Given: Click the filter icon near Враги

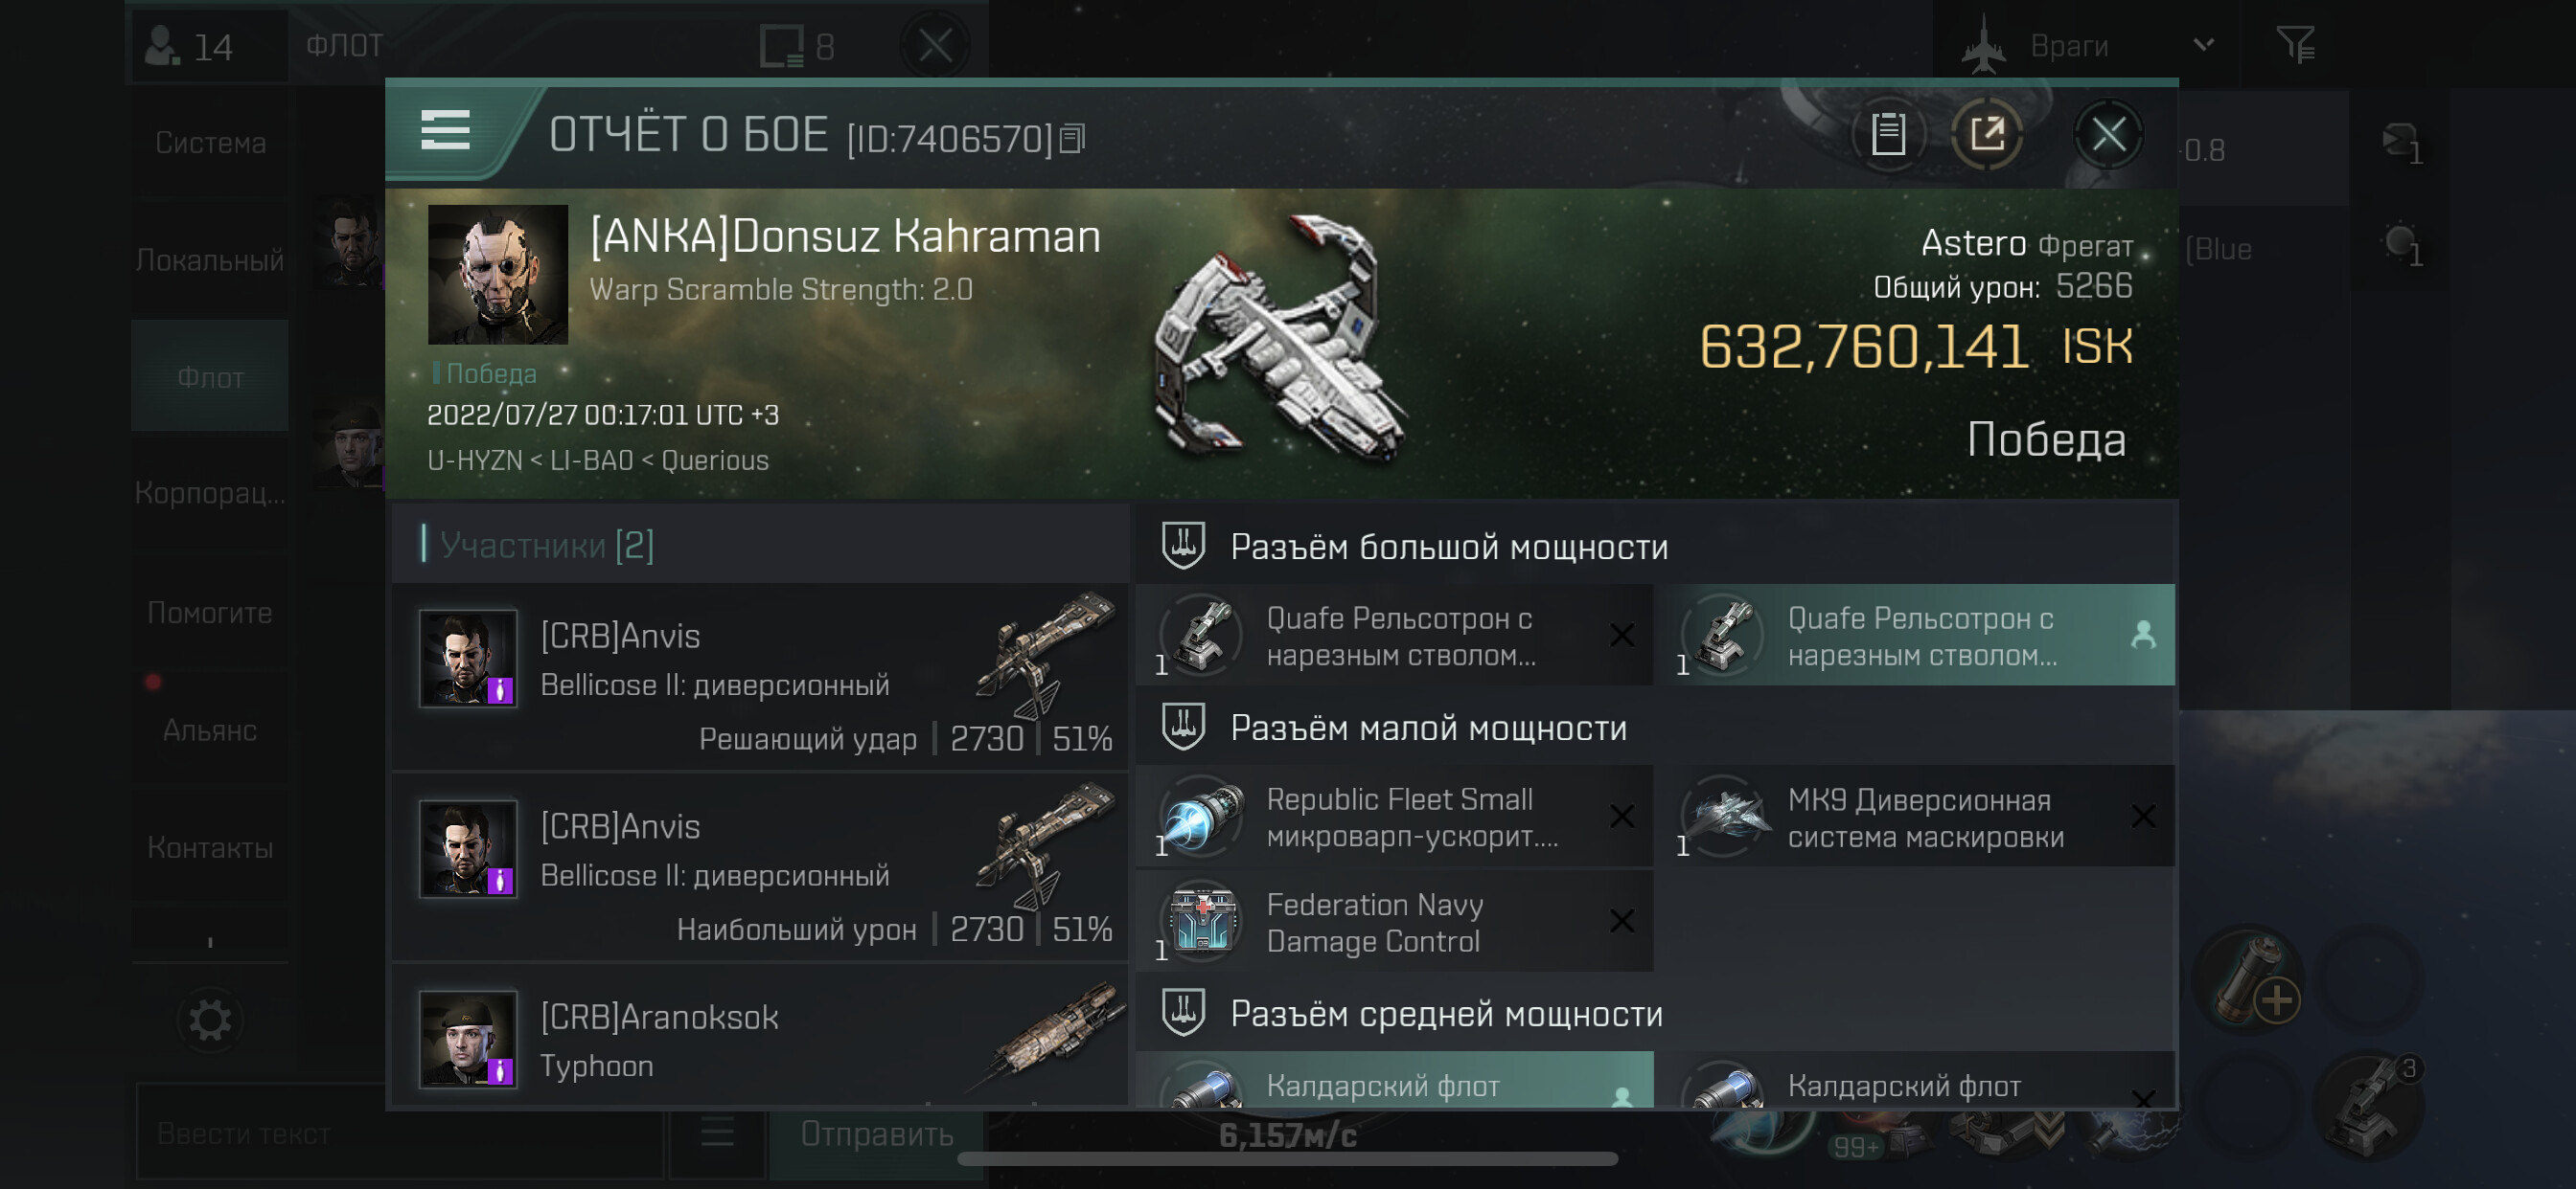Looking at the screenshot, I should point(2295,45).
